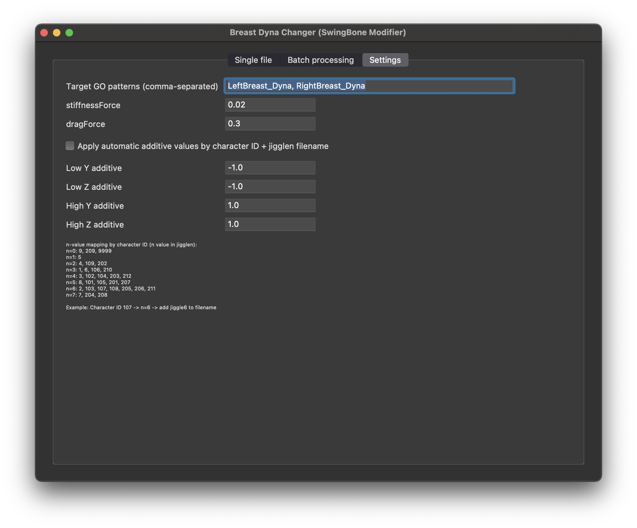Click the Apply automatic additive values label

tap(203, 146)
